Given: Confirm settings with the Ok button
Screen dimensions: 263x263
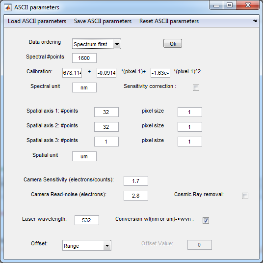Looking at the screenshot, I should coord(173,44).
